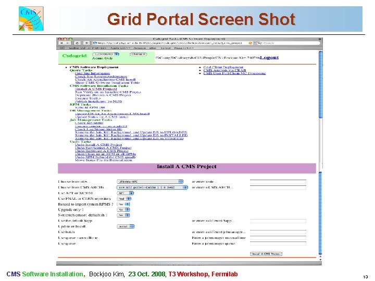
Task: Open the Apple bookmark folder
Action: pyautogui.click(x=120, y=48)
